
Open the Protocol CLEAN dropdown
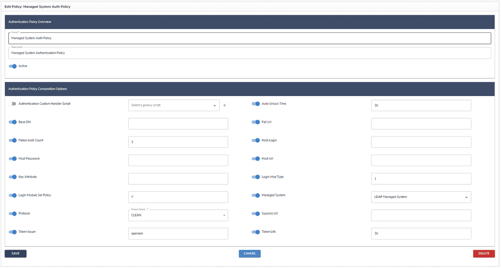(178, 215)
